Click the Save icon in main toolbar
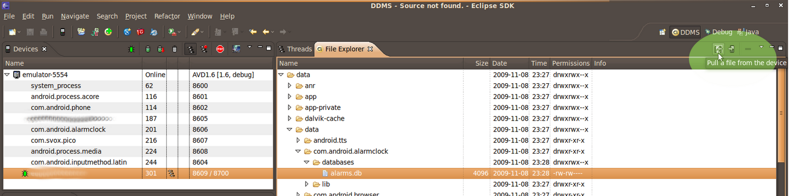Viewport: 789px width, 196px height. (x=30, y=32)
